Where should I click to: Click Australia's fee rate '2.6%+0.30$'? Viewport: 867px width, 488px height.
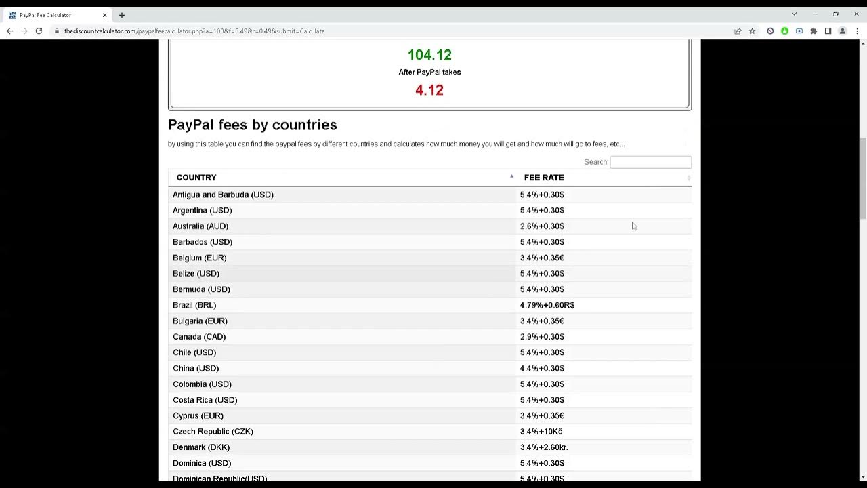pyautogui.click(x=542, y=226)
